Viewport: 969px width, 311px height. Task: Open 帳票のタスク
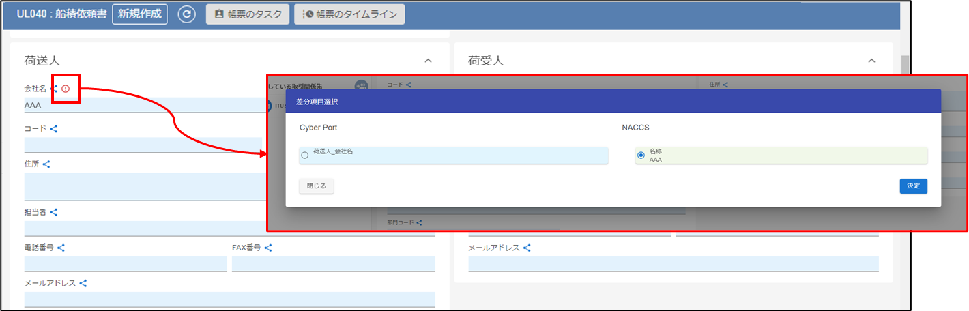point(248,14)
